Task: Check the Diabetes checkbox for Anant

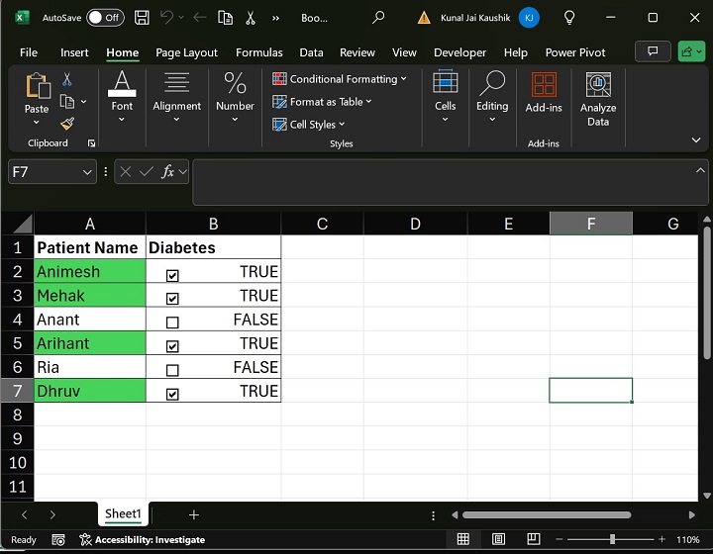Action: 173,323
